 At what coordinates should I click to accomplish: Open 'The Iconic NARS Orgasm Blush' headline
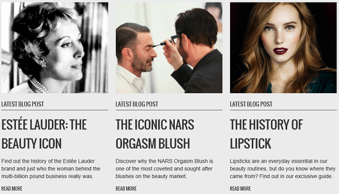click(155, 134)
